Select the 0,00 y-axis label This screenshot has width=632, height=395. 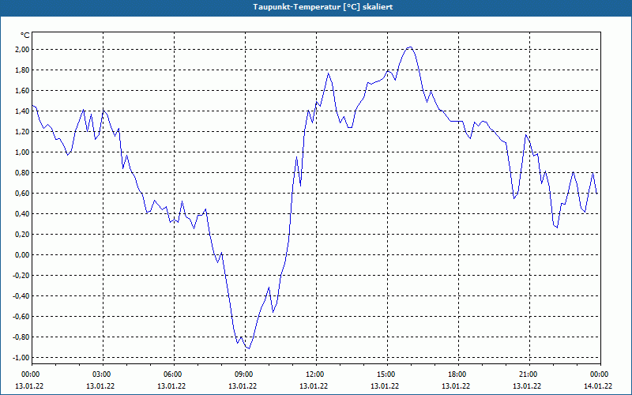(x=21, y=255)
